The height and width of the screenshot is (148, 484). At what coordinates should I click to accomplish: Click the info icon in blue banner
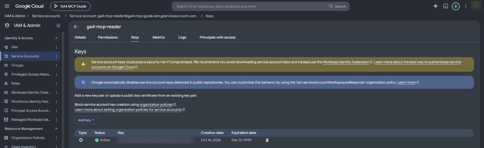[83, 82]
